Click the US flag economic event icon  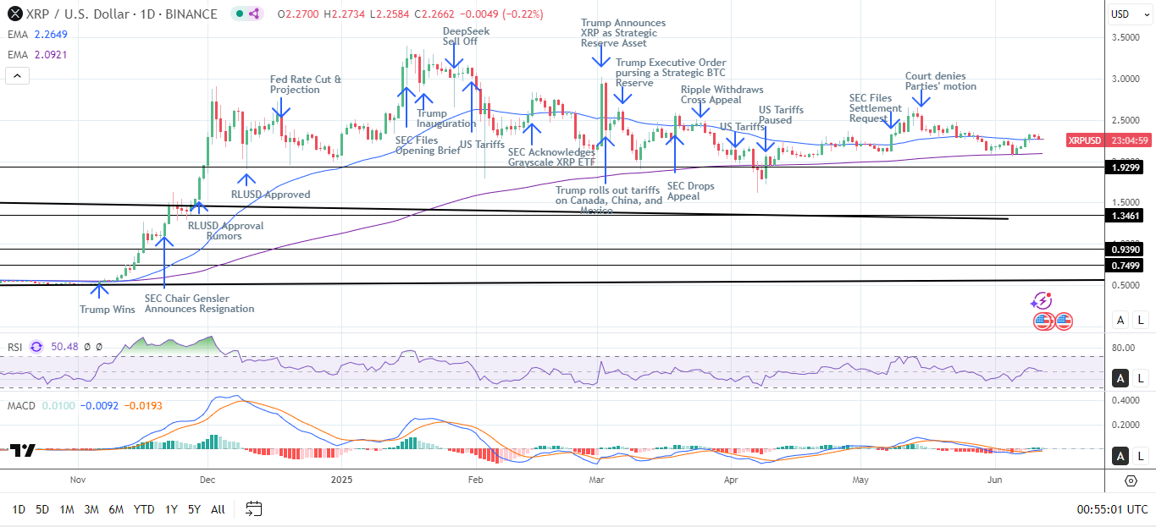[x=1064, y=321]
